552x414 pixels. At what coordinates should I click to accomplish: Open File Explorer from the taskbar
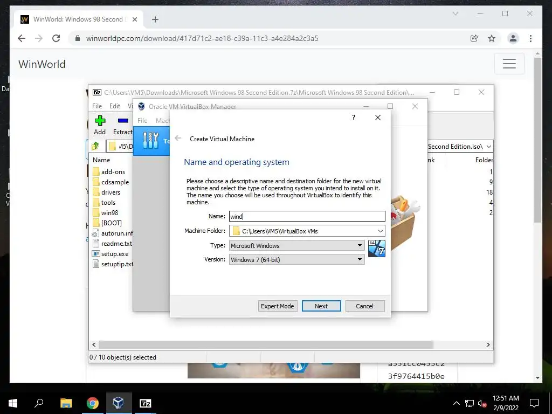click(66, 403)
